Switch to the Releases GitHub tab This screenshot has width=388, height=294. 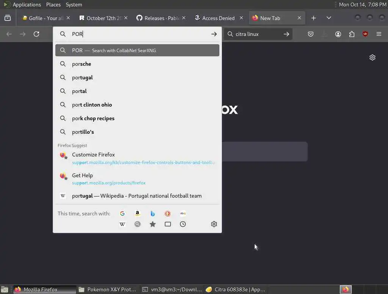(x=161, y=18)
